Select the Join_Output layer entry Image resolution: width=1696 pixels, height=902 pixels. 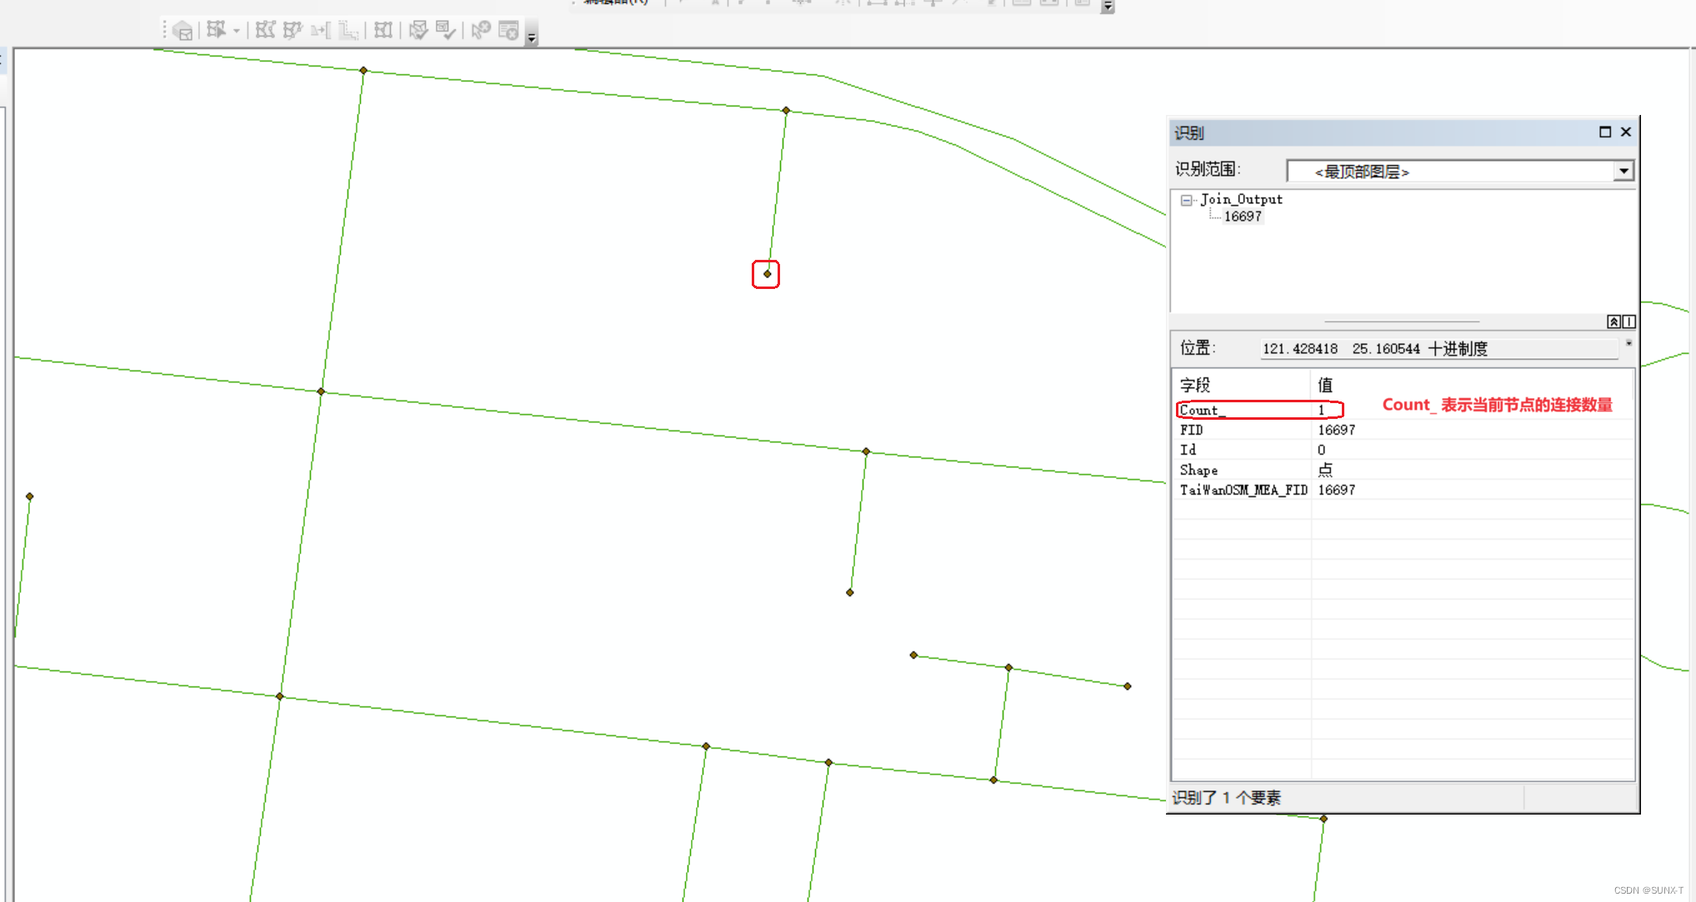[x=1241, y=199]
